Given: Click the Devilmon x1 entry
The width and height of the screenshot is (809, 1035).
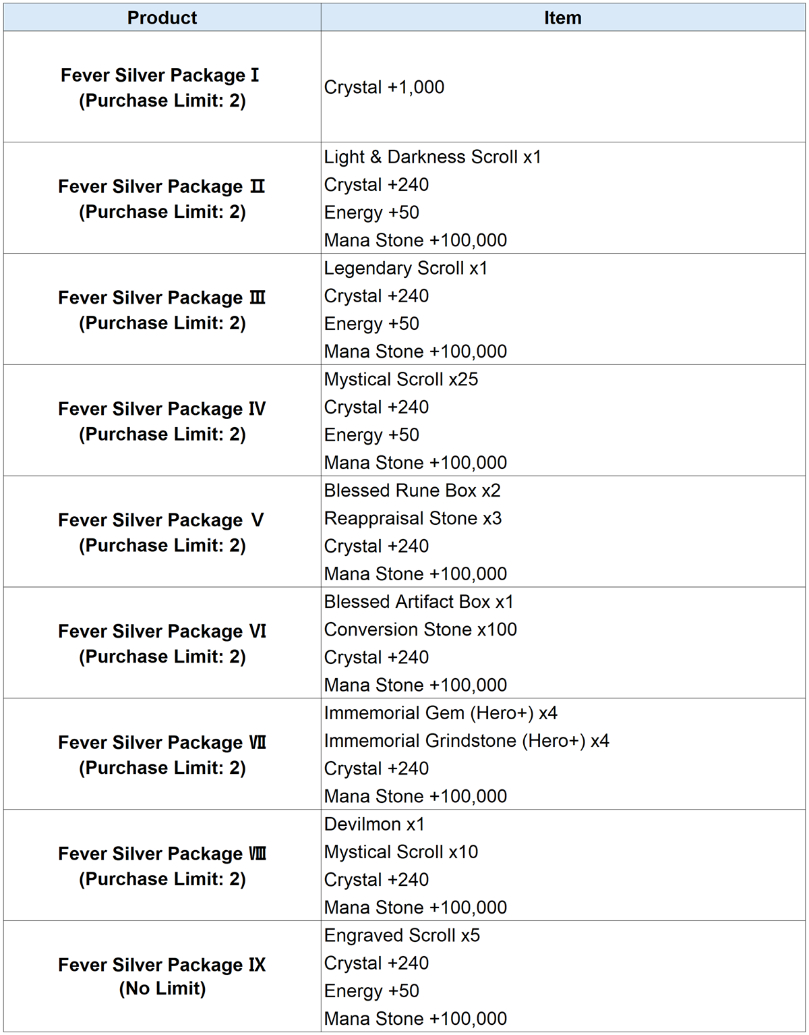Looking at the screenshot, I should click(x=374, y=824).
